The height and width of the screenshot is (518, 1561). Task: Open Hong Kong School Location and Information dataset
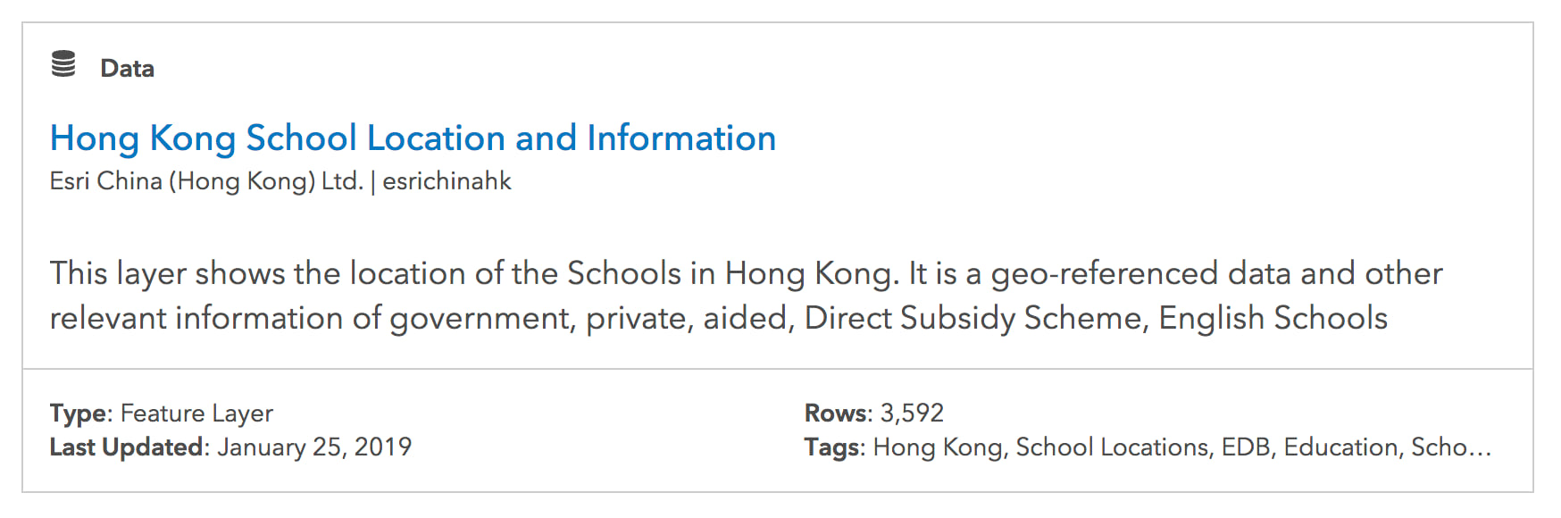pyautogui.click(x=413, y=138)
